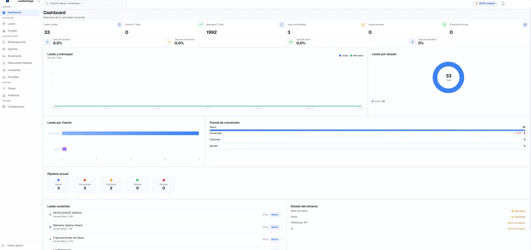Screen dimensions: 531x250
Task: Toggle the Mensajes series in chart legend
Action: [x=357, y=56]
